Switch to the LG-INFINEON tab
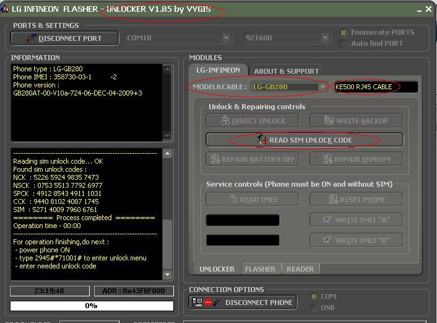This screenshot has width=437, height=323. (218, 70)
